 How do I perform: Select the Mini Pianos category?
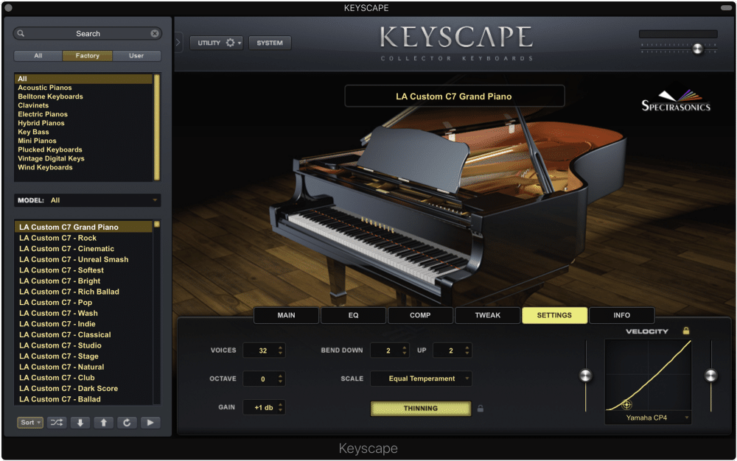(x=37, y=141)
